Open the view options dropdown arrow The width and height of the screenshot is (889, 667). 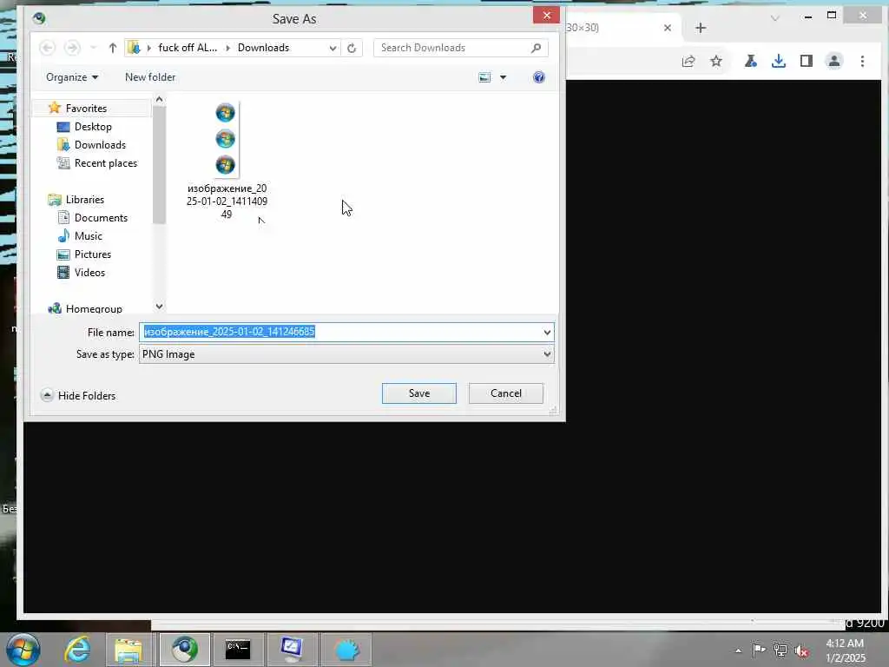[503, 77]
